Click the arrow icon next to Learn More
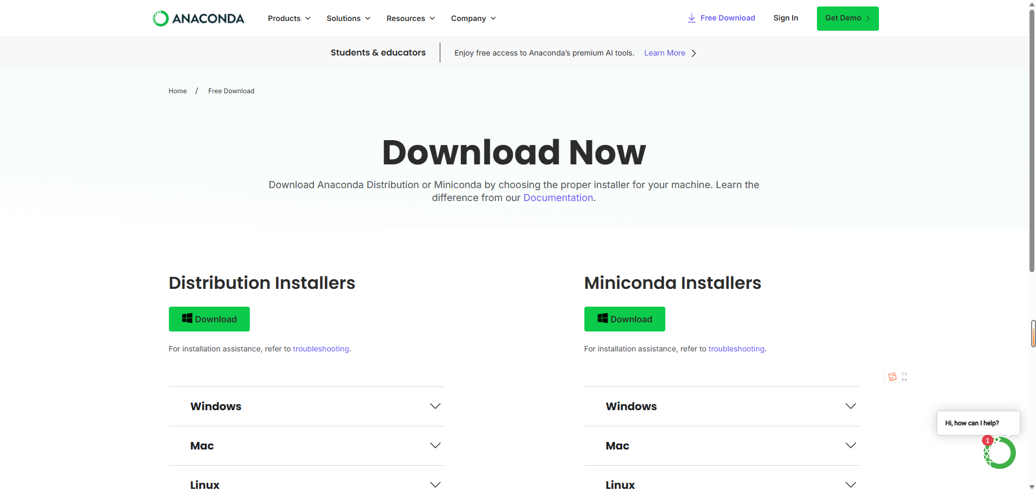This screenshot has width=1036, height=491. (x=694, y=53)
